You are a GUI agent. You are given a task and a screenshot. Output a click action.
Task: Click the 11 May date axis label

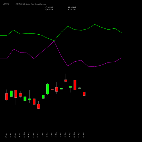(x=43, y=135)
